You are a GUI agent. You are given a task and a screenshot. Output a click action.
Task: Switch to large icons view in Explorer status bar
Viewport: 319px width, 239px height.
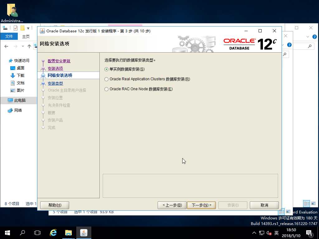[313, 204]
